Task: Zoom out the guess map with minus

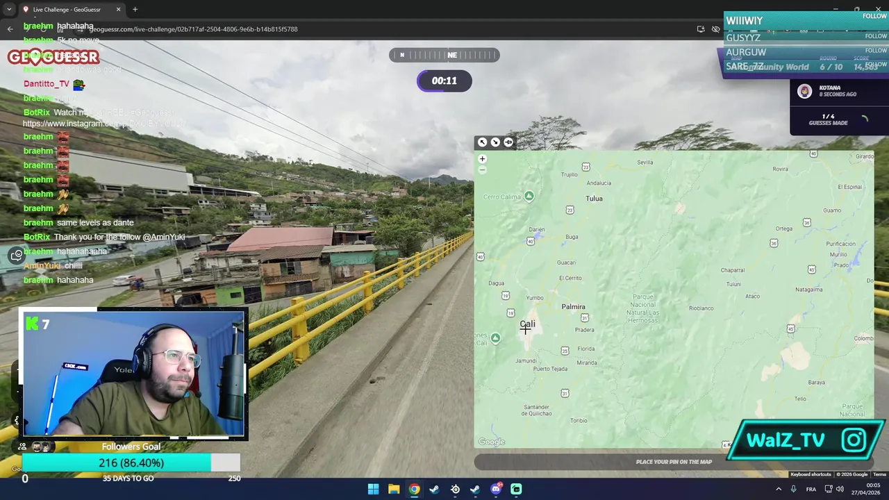Action: point(482,170)
